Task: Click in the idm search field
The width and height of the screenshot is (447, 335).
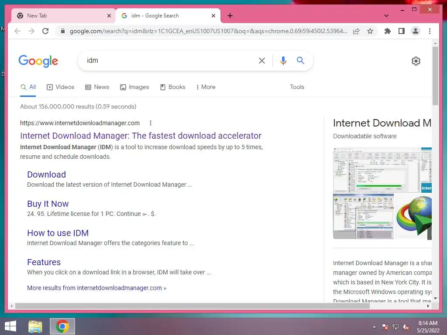Action: coord(168,60)
